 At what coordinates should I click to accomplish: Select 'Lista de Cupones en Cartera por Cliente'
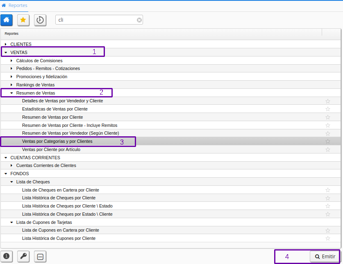pyautogui.click(x=61, y=230)
